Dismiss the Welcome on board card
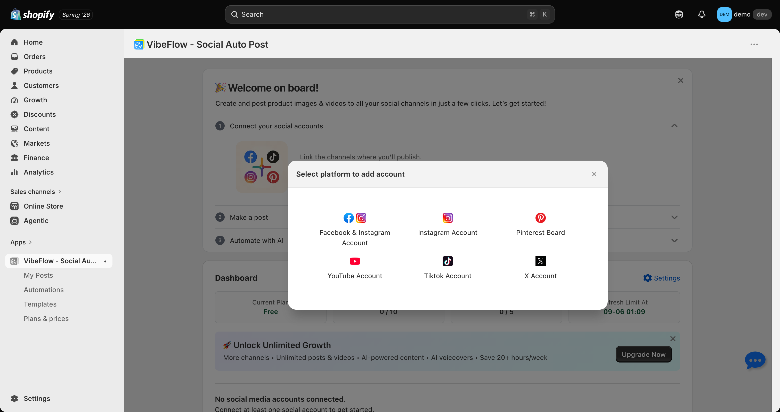The width and height of the screenshot is (780, 412). tap(680, 80)
